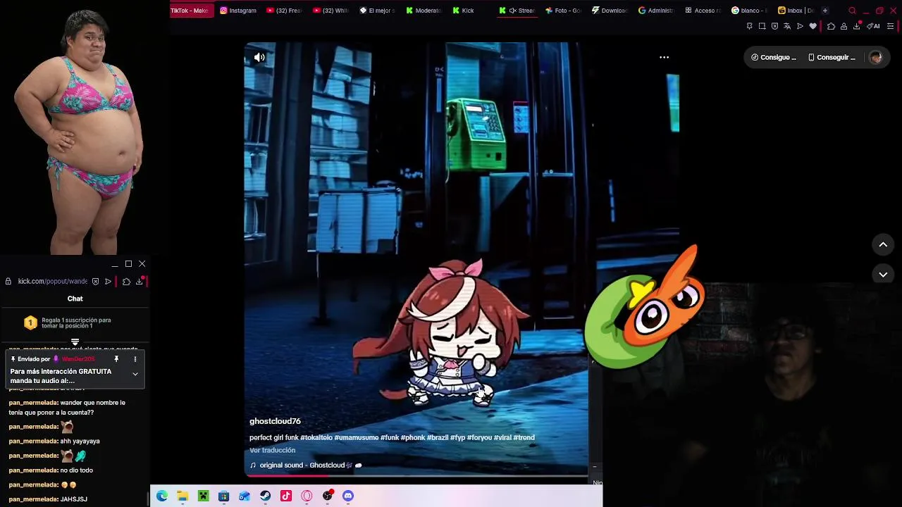Open Steam from taskbar
The height and width of the screenshot is (507, 902).
265,496
